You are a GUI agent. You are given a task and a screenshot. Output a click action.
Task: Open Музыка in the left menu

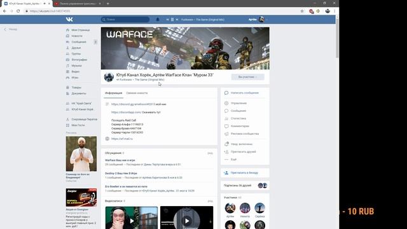click(76, 66)
